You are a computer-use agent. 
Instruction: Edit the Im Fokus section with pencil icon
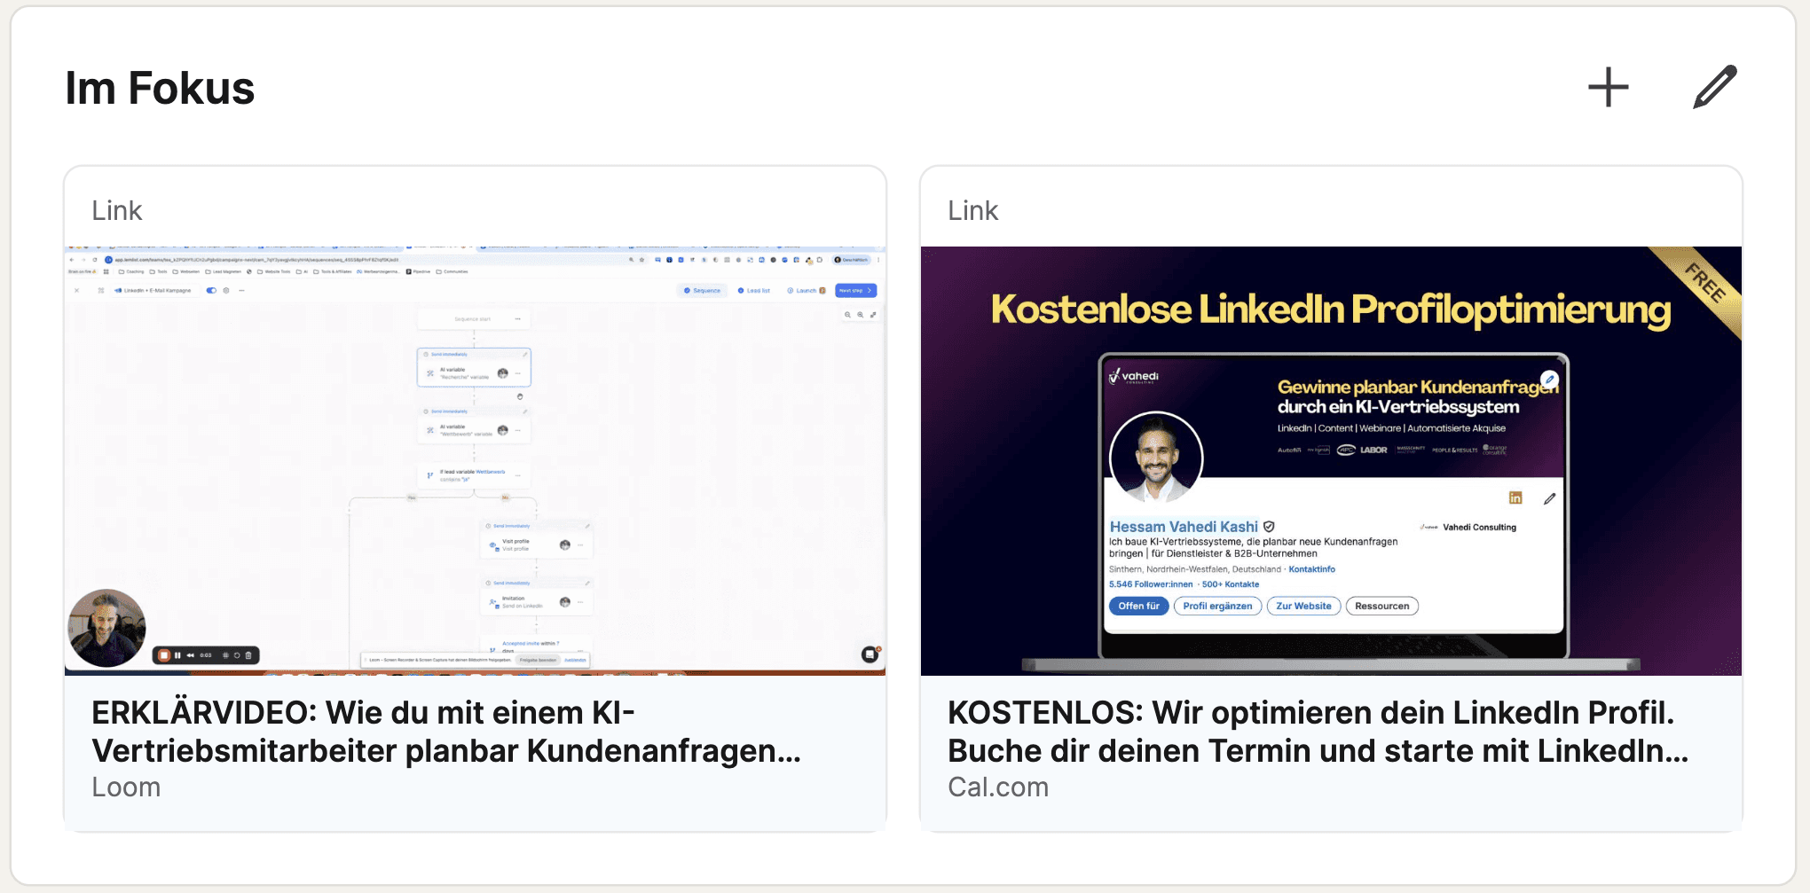1714,88
